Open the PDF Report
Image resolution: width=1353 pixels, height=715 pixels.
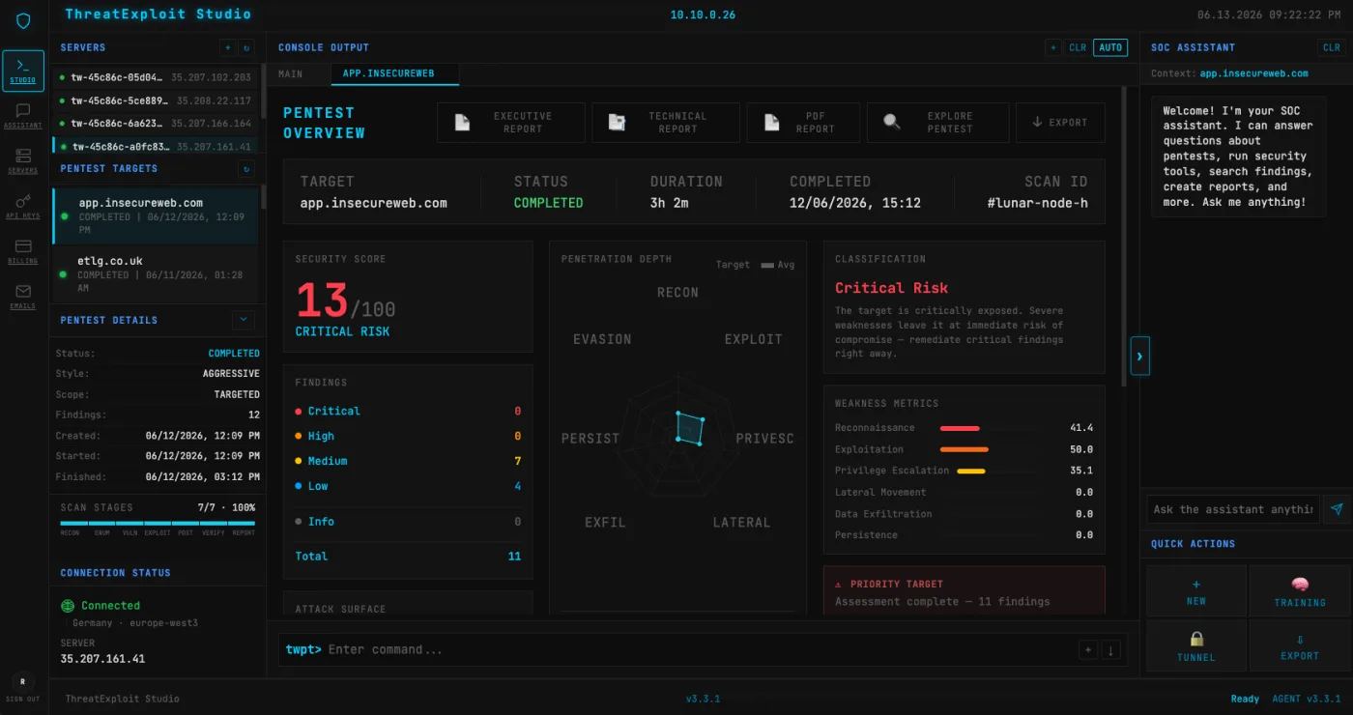click(804, 123)
